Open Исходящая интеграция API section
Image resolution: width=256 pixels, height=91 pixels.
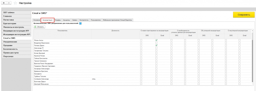point(16,34)
